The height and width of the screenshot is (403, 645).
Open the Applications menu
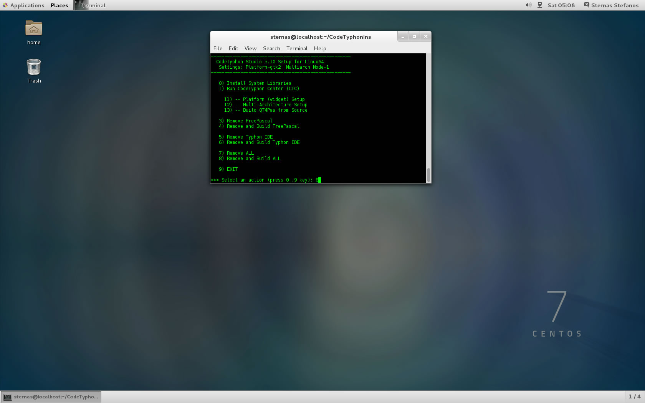coord(27,5)
